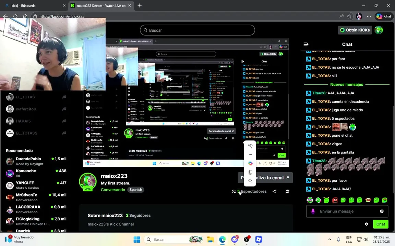The width and height of the screenshot is (395, 246).
Task: Close the 'kick] - Búsqueda' tab
Action: point(64,5)
